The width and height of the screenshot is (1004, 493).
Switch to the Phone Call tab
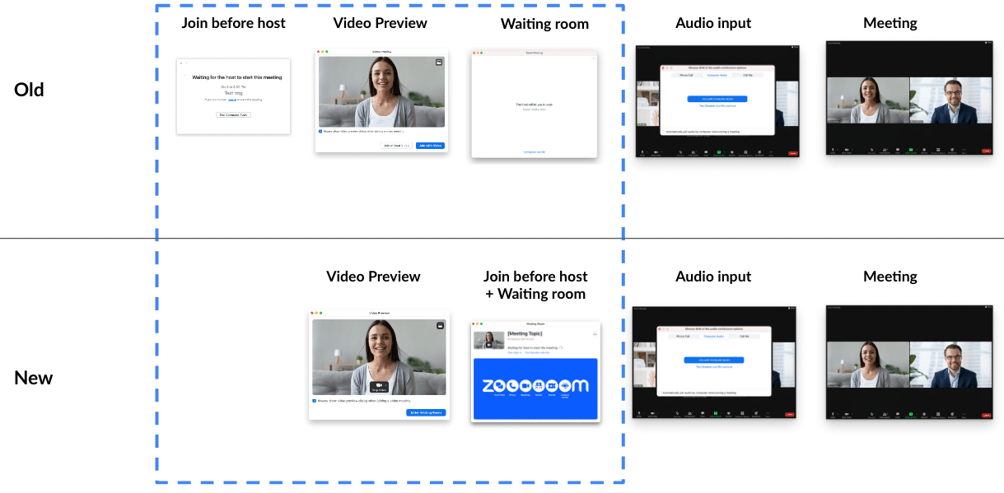click(x=683, y=336)
